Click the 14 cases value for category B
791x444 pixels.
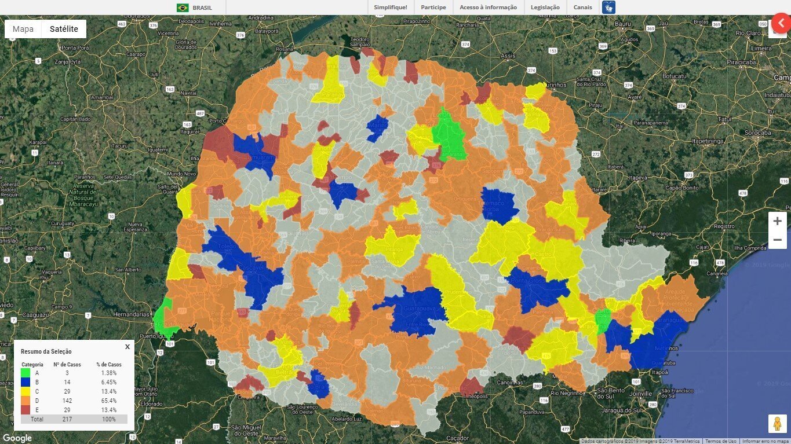coord(67,382)
